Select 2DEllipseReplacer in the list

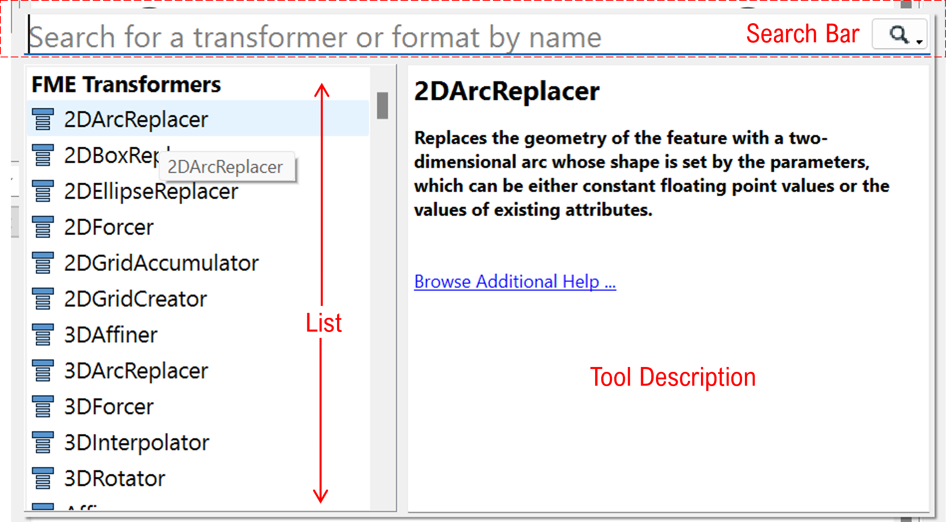(198, 191)
